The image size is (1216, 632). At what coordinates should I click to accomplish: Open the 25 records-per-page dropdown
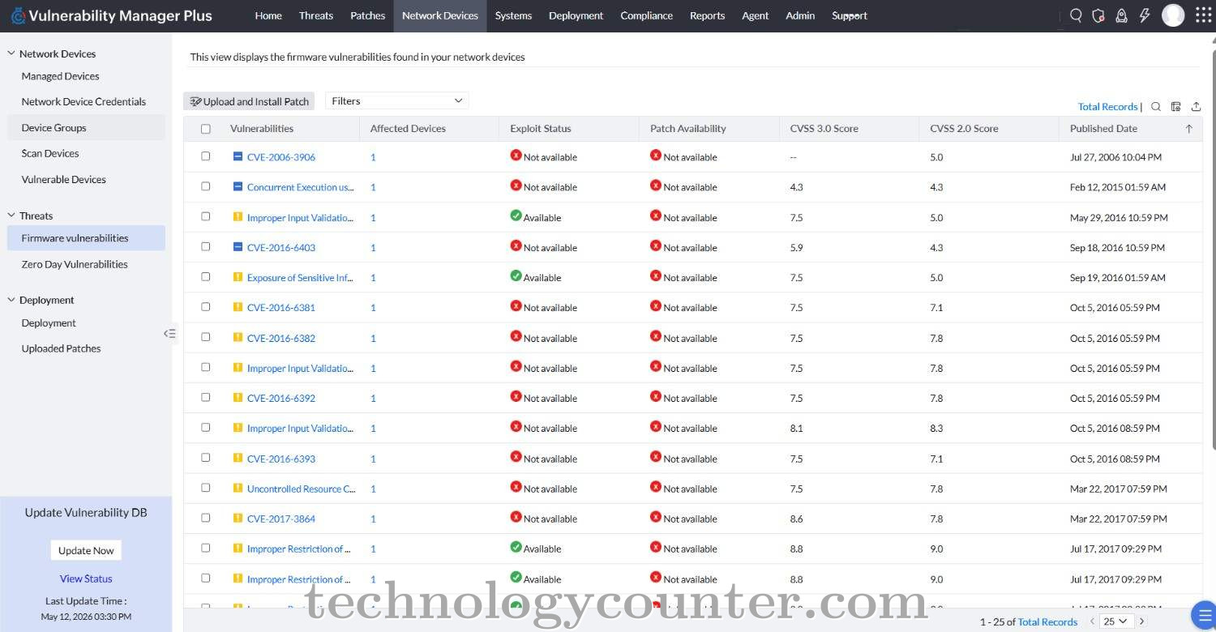point(1115,621)
